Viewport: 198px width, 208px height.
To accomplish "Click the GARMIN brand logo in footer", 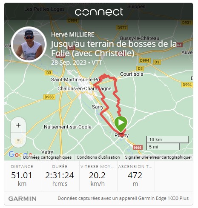I will pos(23,199).
